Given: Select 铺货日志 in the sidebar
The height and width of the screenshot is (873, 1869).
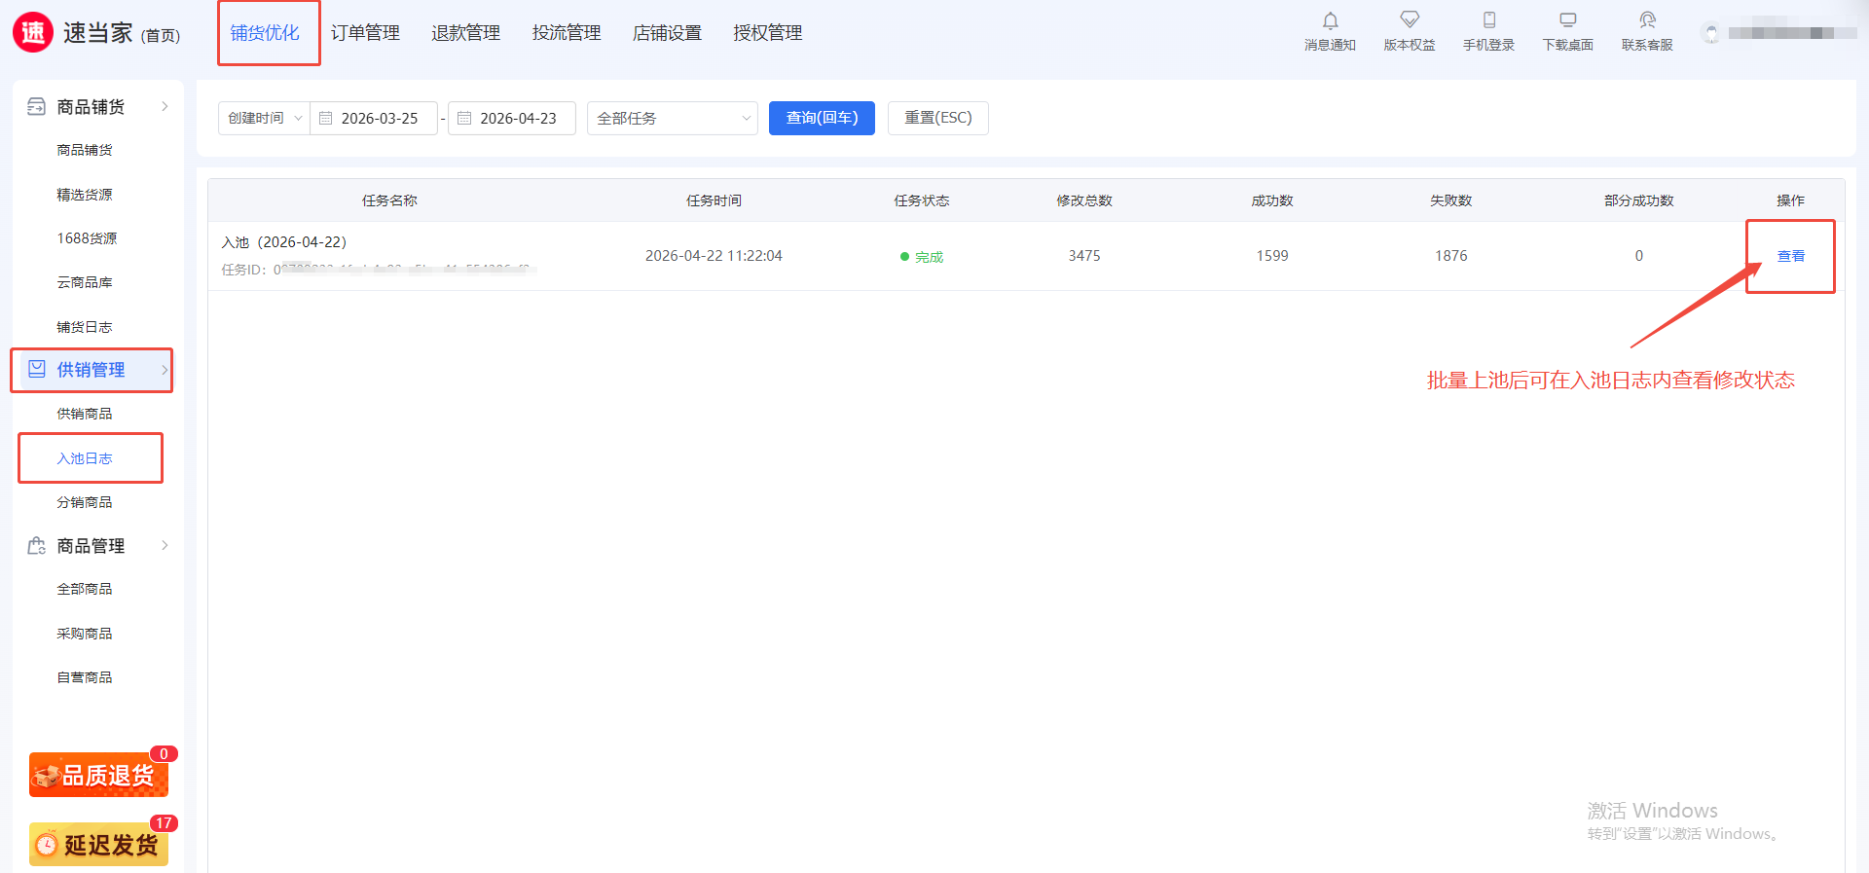Looking at the screenshot, I should tap(85, 327).
